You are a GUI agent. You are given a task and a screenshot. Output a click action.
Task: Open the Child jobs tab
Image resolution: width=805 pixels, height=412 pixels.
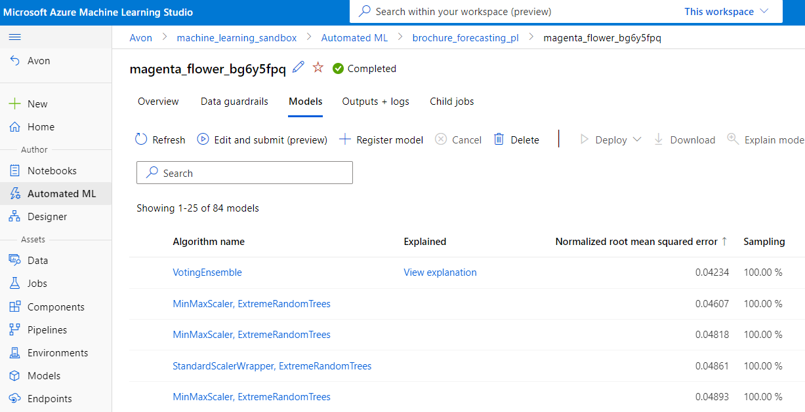click(x=452, y=102)
